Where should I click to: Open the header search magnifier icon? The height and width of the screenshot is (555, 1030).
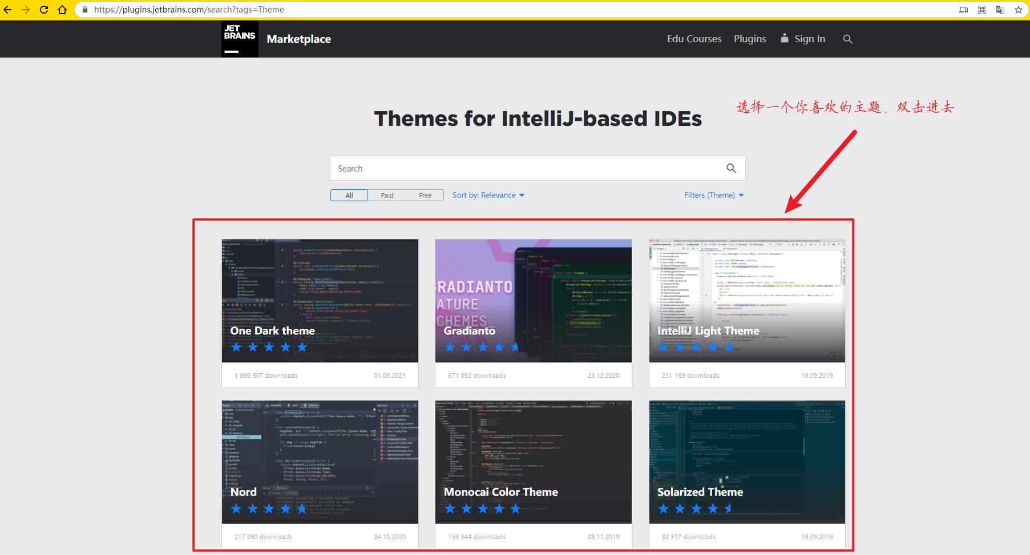848,39
